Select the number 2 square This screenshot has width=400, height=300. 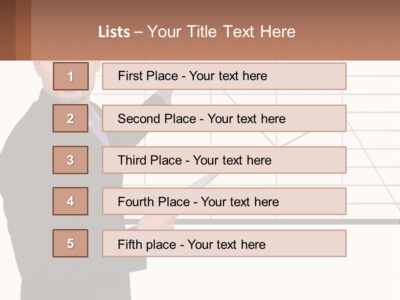click(x=70, y=118)
